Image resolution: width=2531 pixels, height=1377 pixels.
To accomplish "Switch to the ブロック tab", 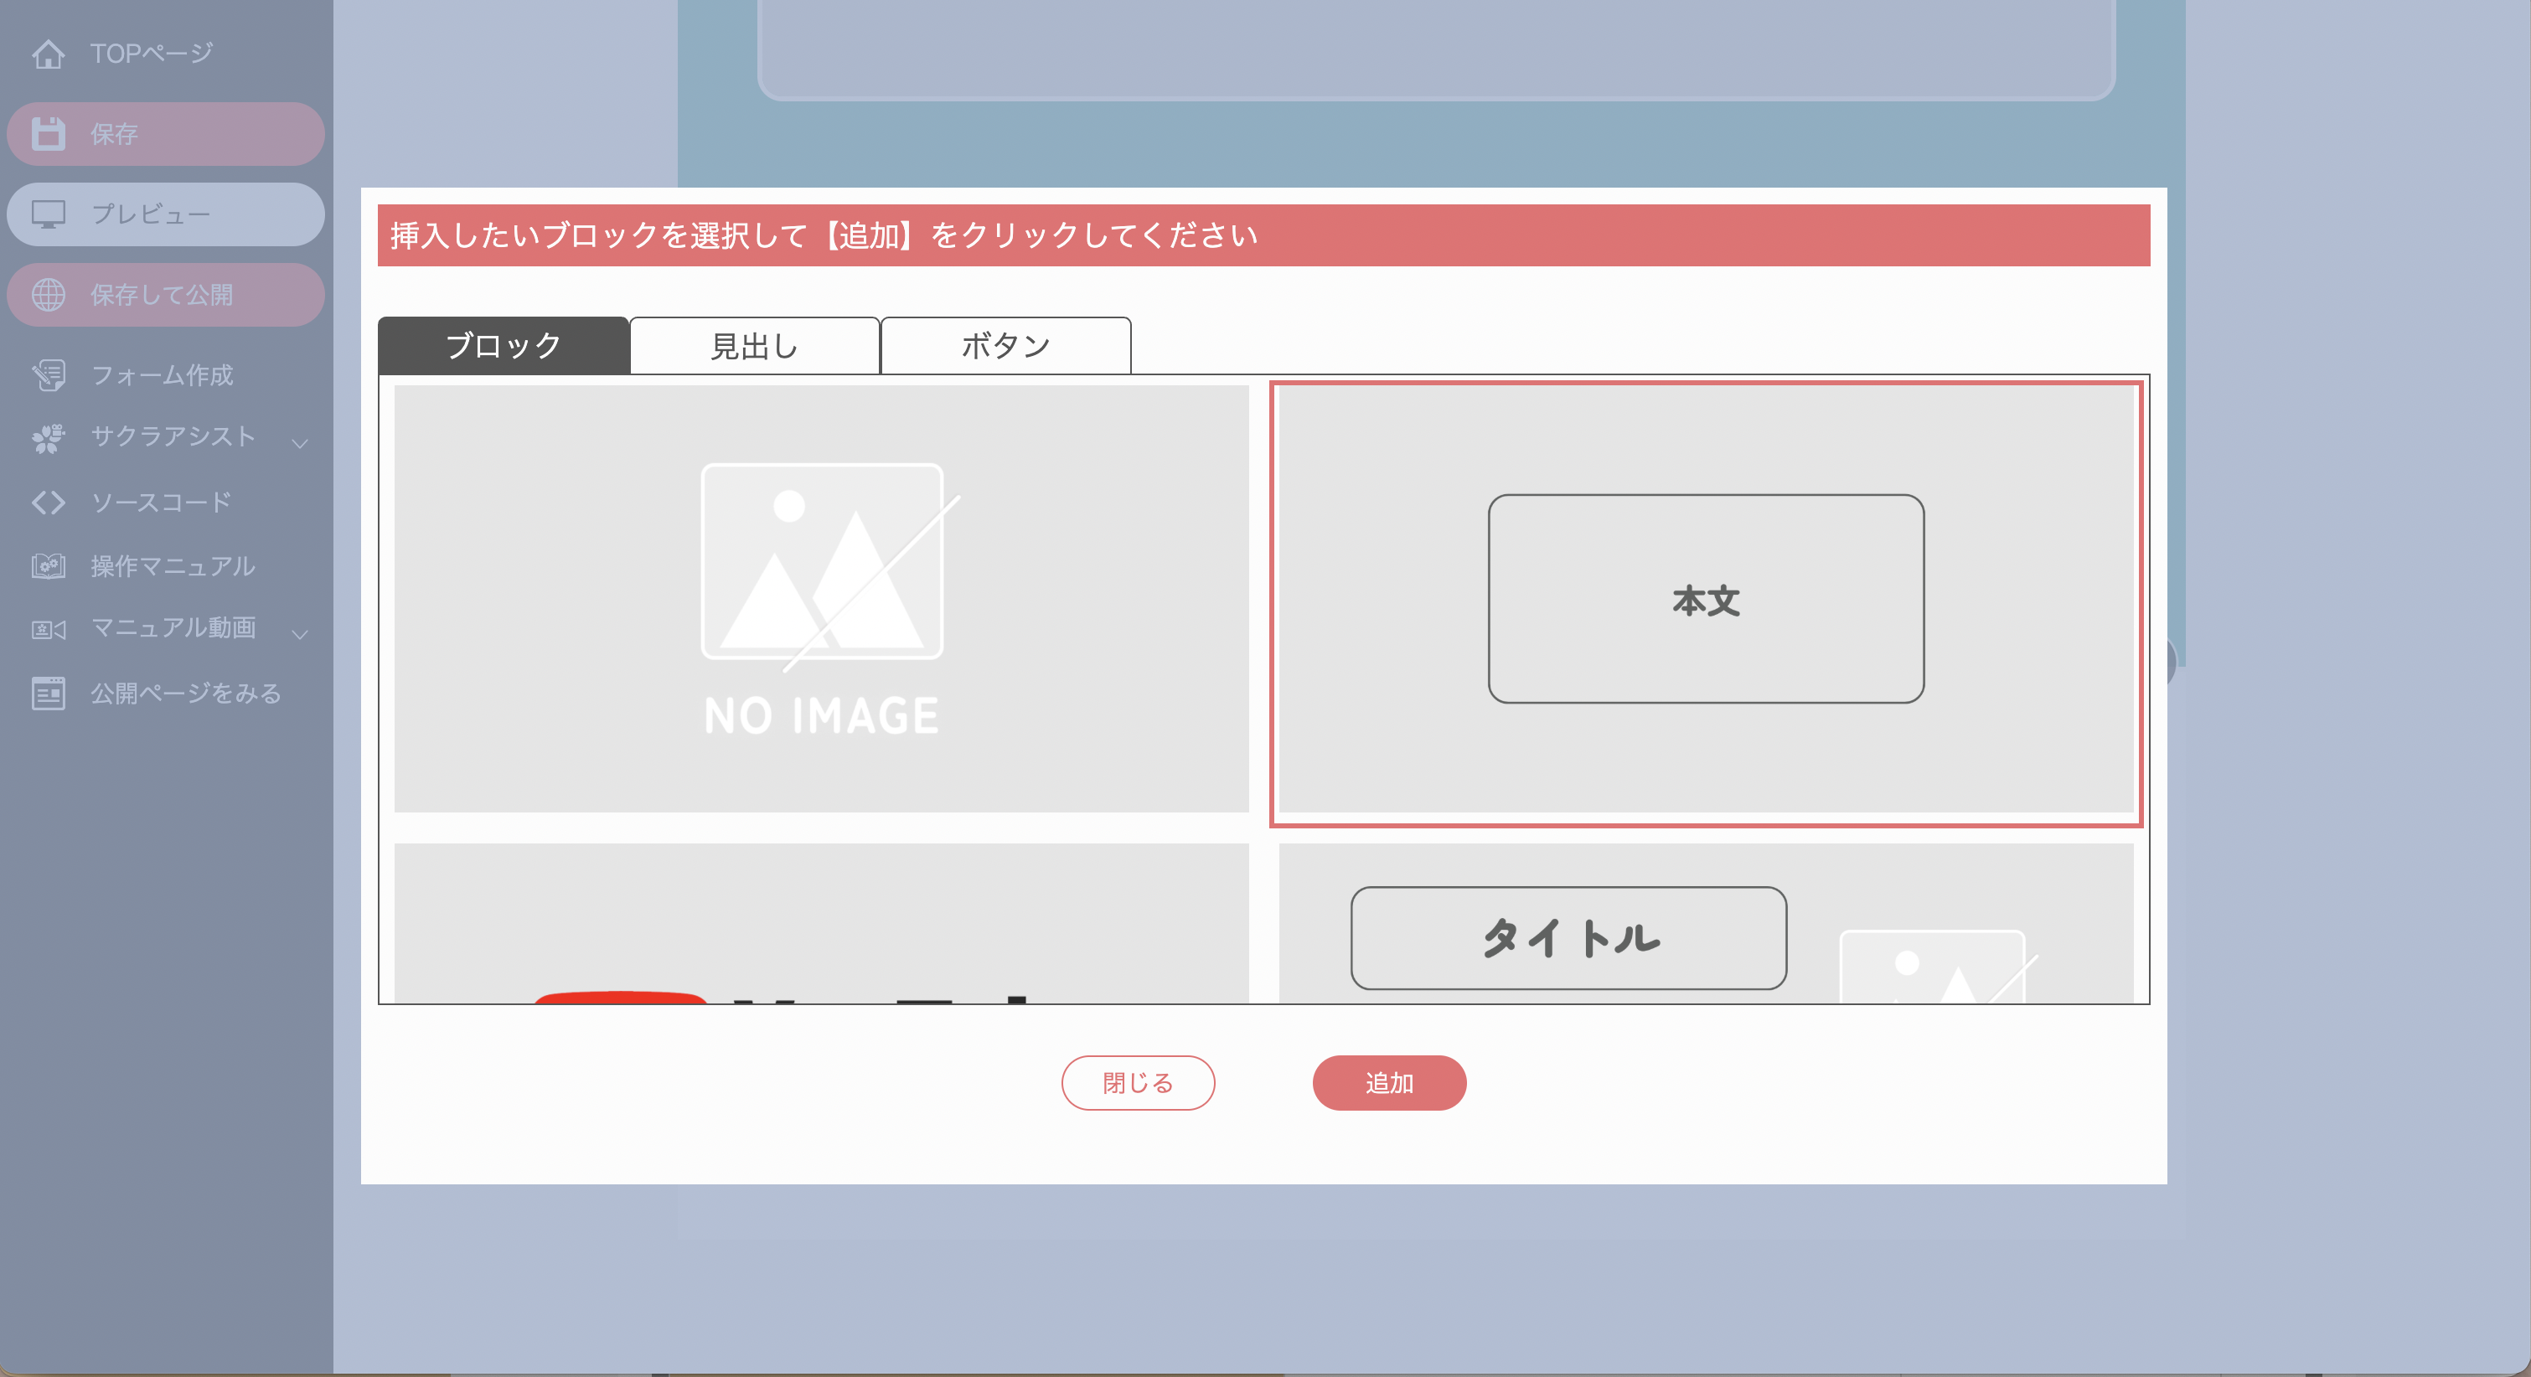I will pyautogui.click(x=503, y=346).
